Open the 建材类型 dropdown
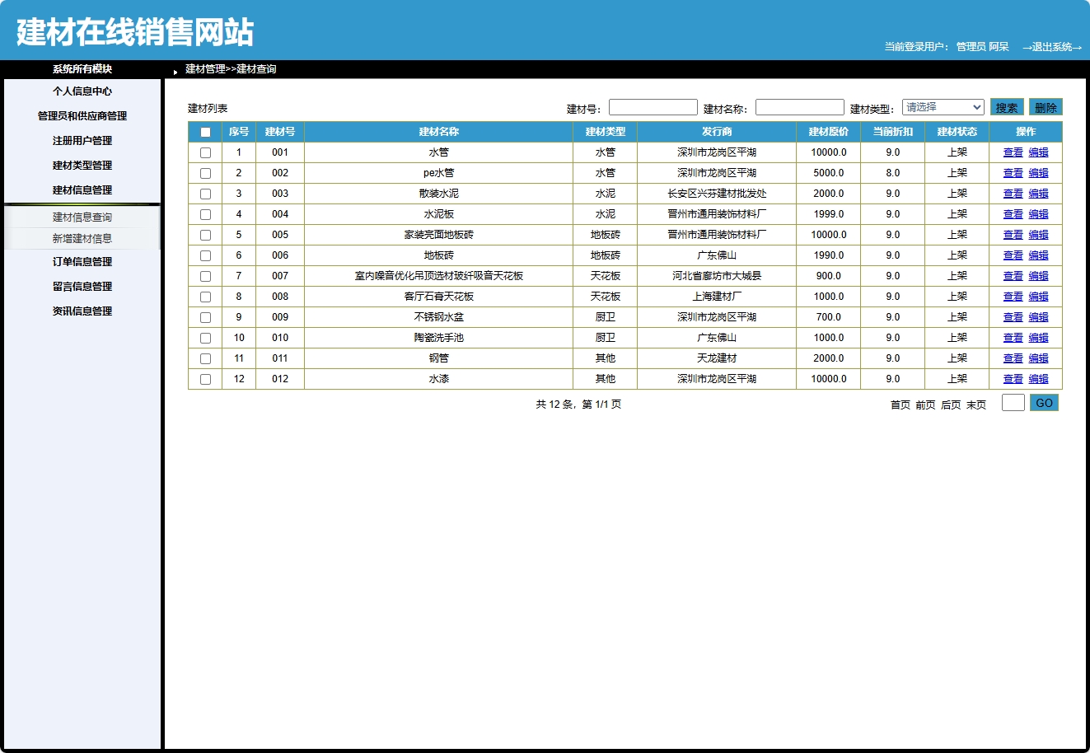This screenshot has width=1090, height=753. [943, 106]
